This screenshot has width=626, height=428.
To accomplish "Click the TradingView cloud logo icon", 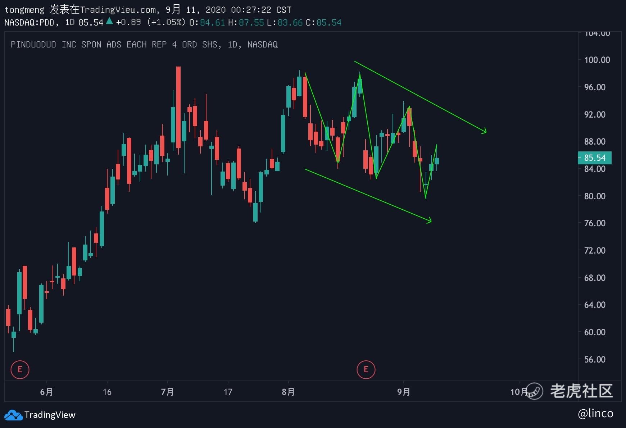I will pos(13,415).
